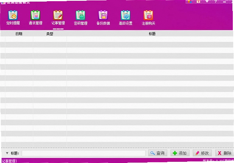Open the 高级设置 advanced settings

126,18
